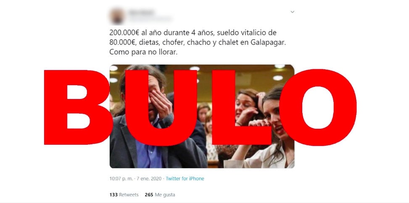409x203 pixels.
Task: Click the man's hand covering his eyes
Action: click(x=161, y=103)
